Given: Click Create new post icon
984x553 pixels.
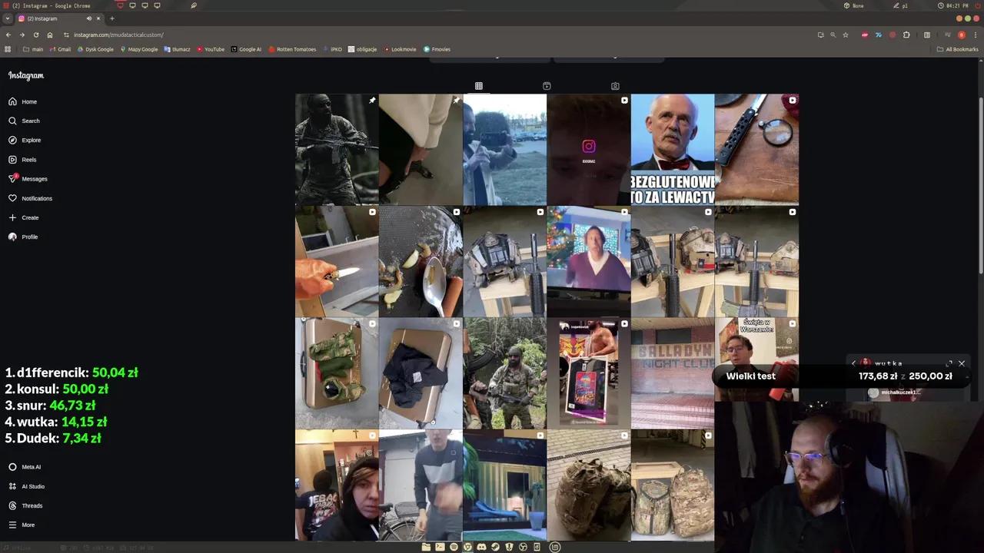Looking at the screenshot, I should pyautogui.click(x=12, y=217).
